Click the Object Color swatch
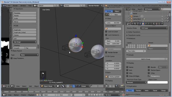 click(x=157, y=82)
